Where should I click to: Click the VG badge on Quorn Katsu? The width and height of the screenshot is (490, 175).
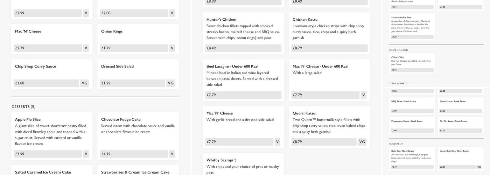pos(362,142)
